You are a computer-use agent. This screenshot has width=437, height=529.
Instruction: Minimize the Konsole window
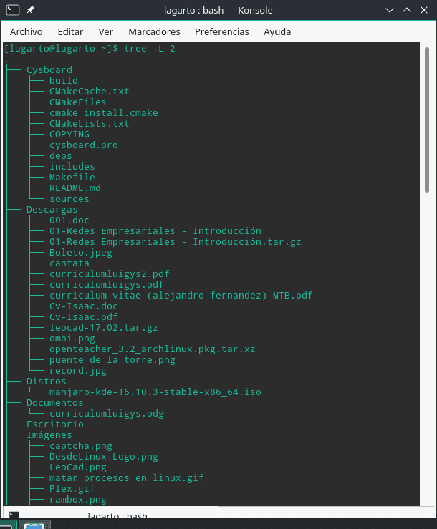pos(389,11)
